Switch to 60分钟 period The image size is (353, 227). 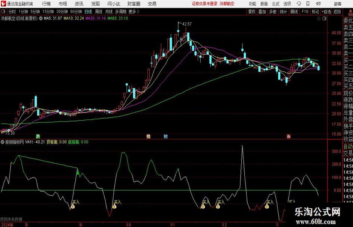click(76, 12)
